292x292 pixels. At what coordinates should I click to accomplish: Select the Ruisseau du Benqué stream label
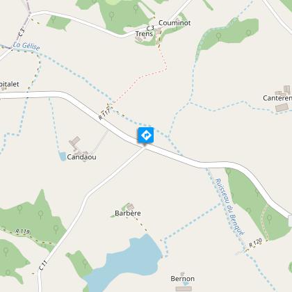[229, 207]
